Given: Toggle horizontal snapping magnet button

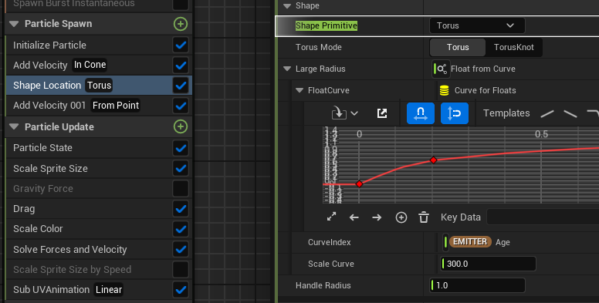Looking at the screenshot, I should point(420,113).
